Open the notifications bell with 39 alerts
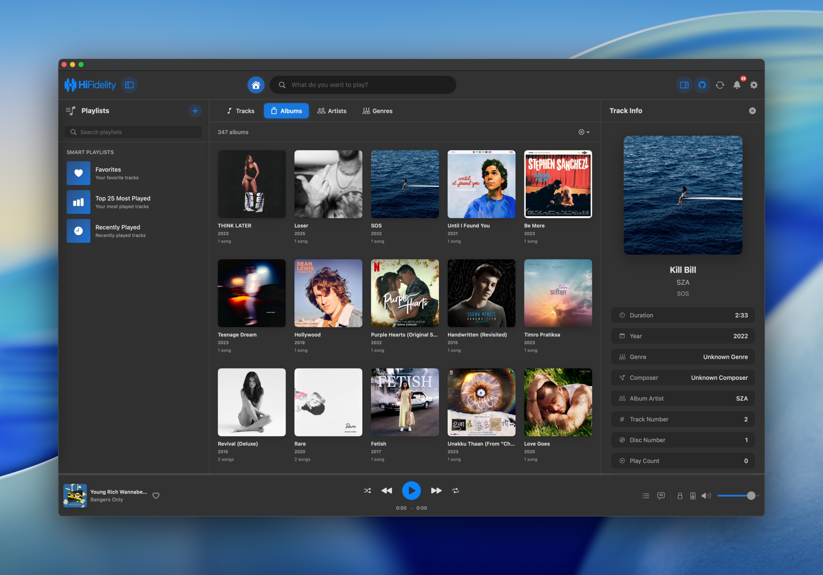The image size is (823, 575). [x=737, y=85]
